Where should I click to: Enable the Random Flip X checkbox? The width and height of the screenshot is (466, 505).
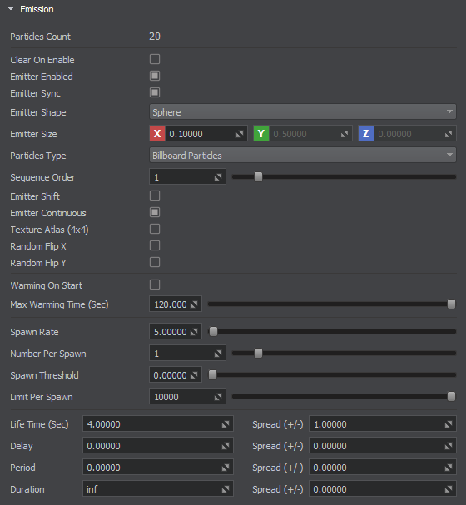tap(155, 245)
